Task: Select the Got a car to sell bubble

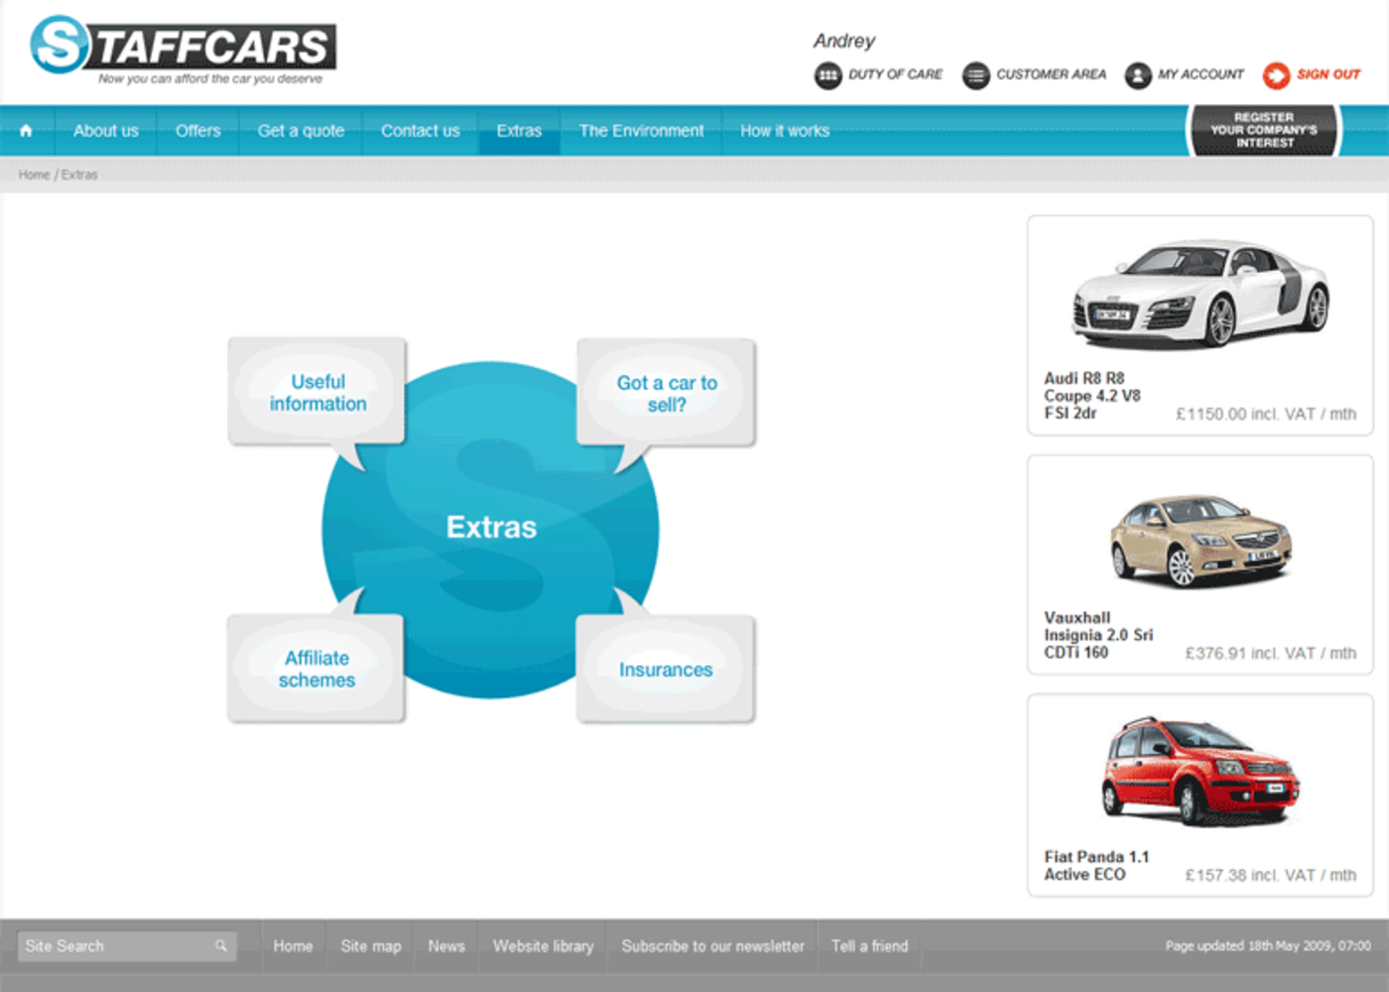Action: (x=667, y=394)
